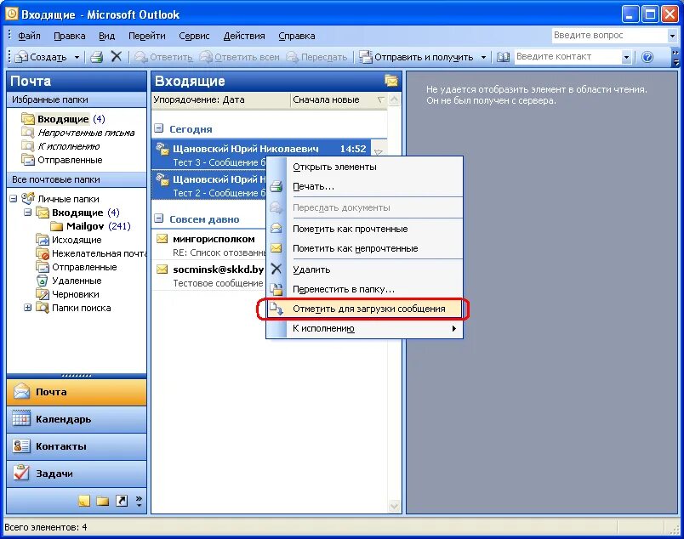Choose Пометить как непрочтенные
The image size is (684, 539).
pyautogui.click(x=365, y=248)
